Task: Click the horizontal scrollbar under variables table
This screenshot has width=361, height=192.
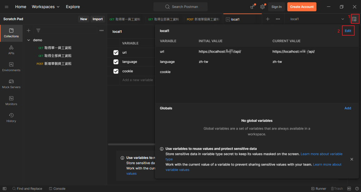Action: pos(131,144)
